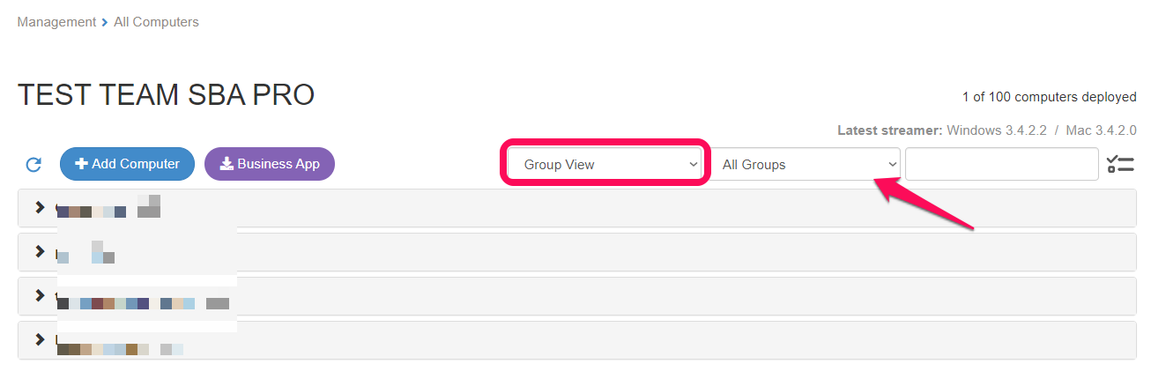Image resolution: width=1151 pixels, height=379 pixels.
Task: Click the Business App button
Action: click(270, 164)
